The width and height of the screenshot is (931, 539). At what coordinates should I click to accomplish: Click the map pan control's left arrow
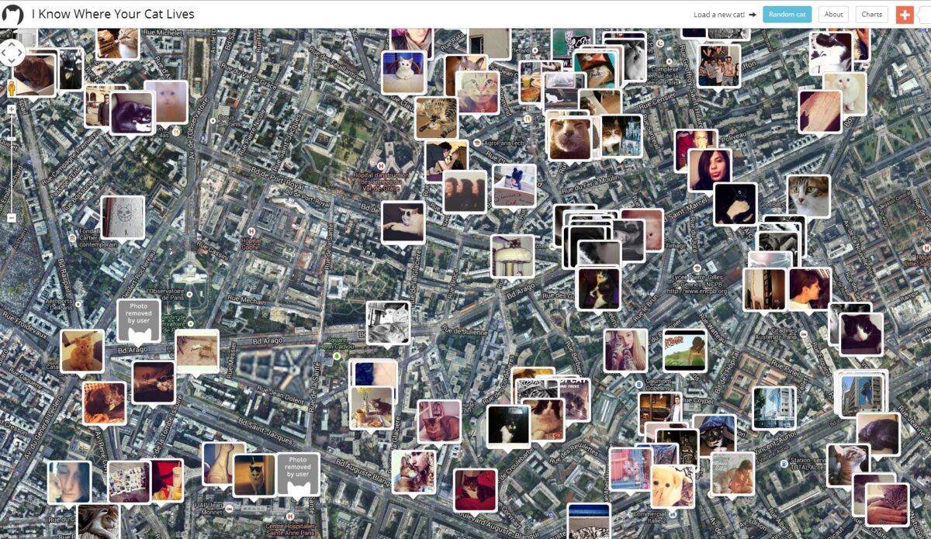(4, 54)
